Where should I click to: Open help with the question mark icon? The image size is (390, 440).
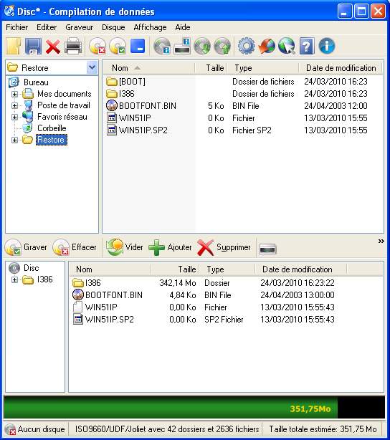tap(307, 47)
